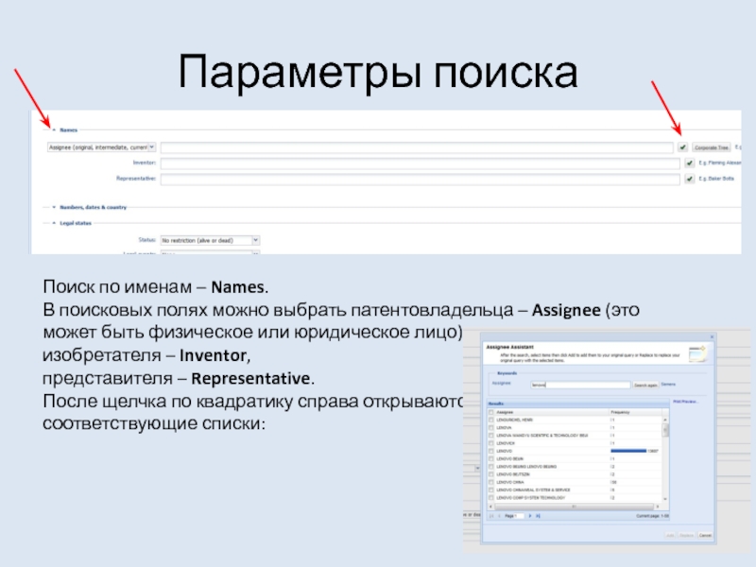
Task: Check LENOVA NANGYU SCIENTIFIC & TECHNOLOGY checkbox
Action: coord(491,436)
